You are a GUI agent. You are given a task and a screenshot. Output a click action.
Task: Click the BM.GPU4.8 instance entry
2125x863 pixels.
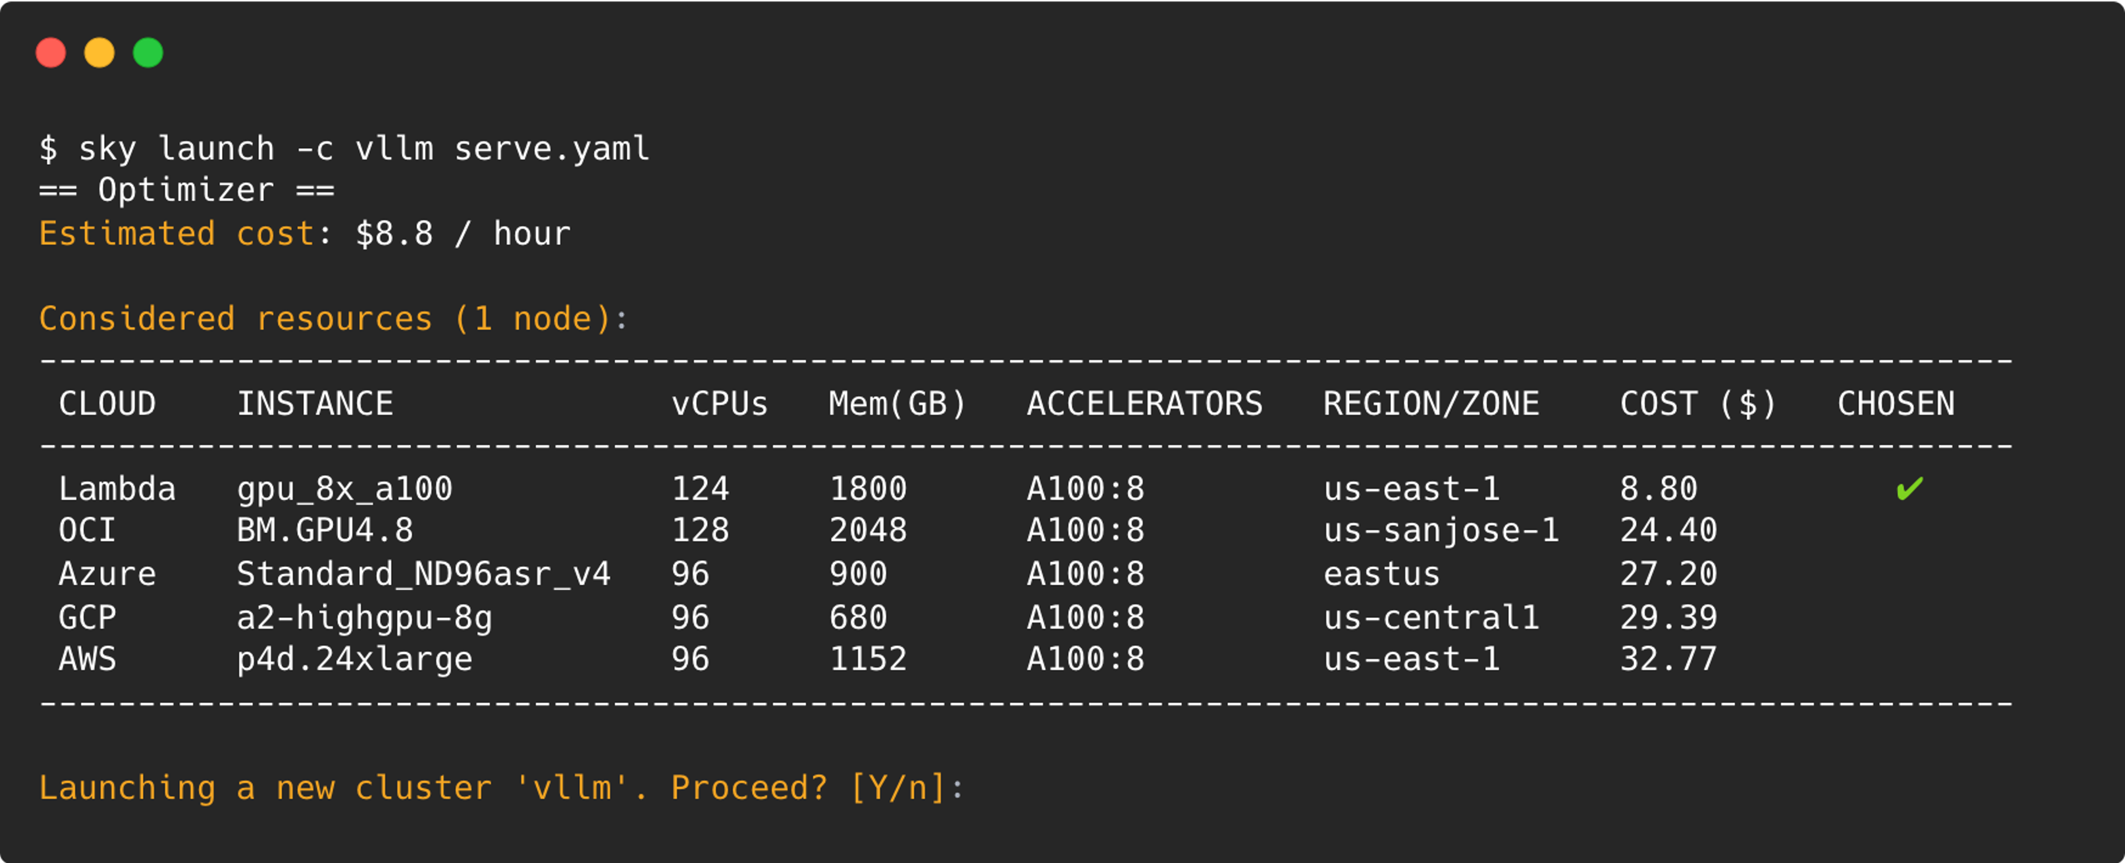[325, 531]
